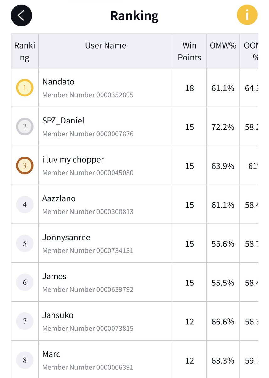Open the yellow info icon

247,14
